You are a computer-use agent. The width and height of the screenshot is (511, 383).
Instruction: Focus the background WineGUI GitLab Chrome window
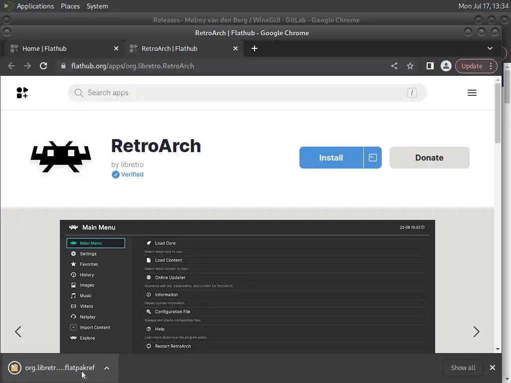pos(256,20)
